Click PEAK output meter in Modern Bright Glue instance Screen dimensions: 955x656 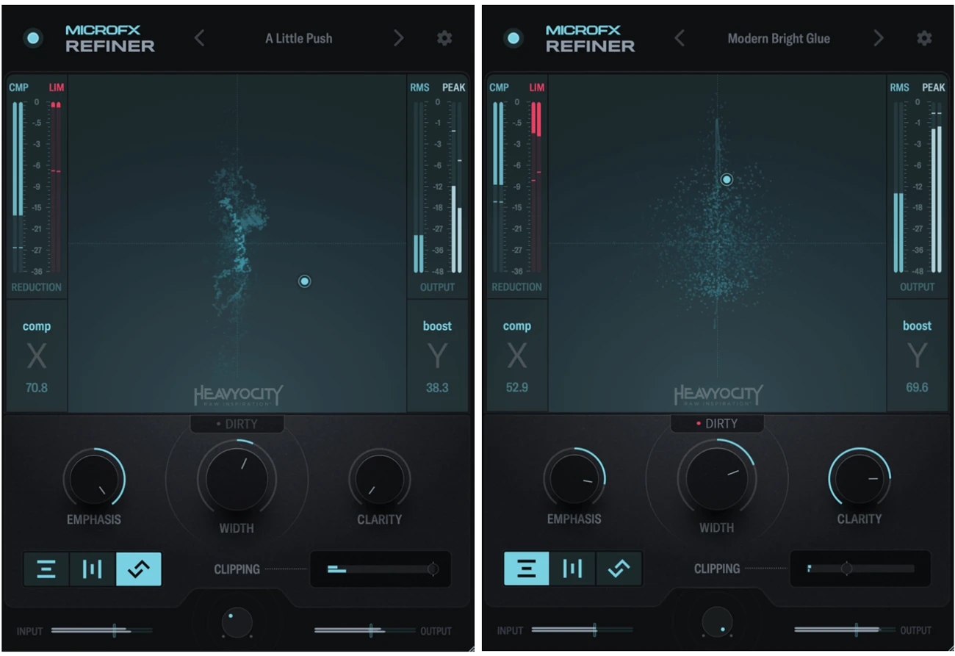pyautogui.click(x=937, y=187)
